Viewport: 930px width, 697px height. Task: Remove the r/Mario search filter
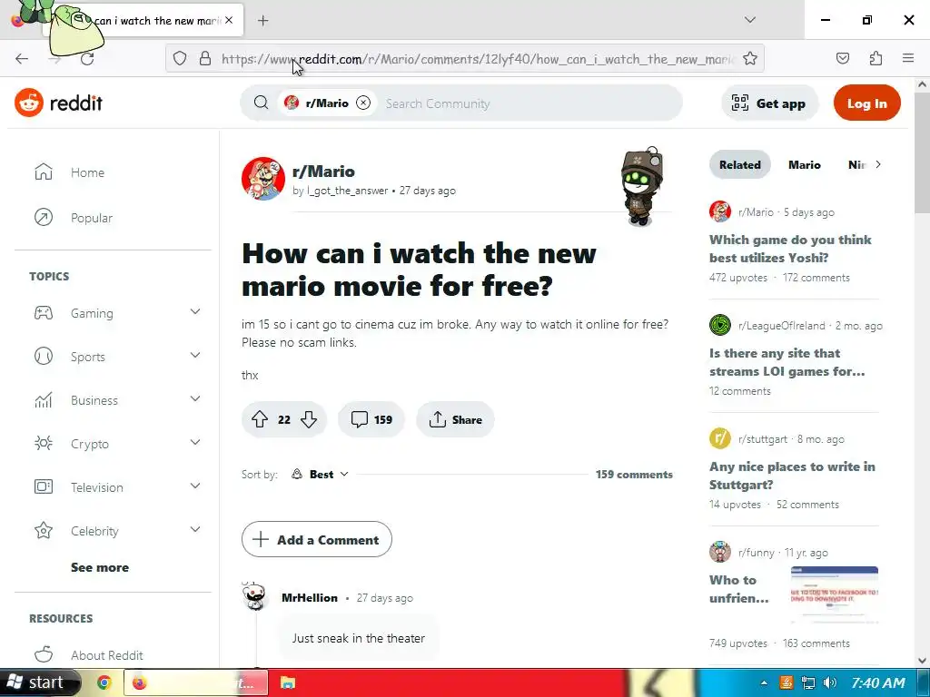click(363, 103)
